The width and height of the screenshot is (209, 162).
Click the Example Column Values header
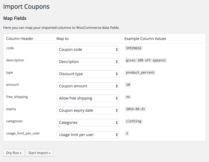click(145, 39)
